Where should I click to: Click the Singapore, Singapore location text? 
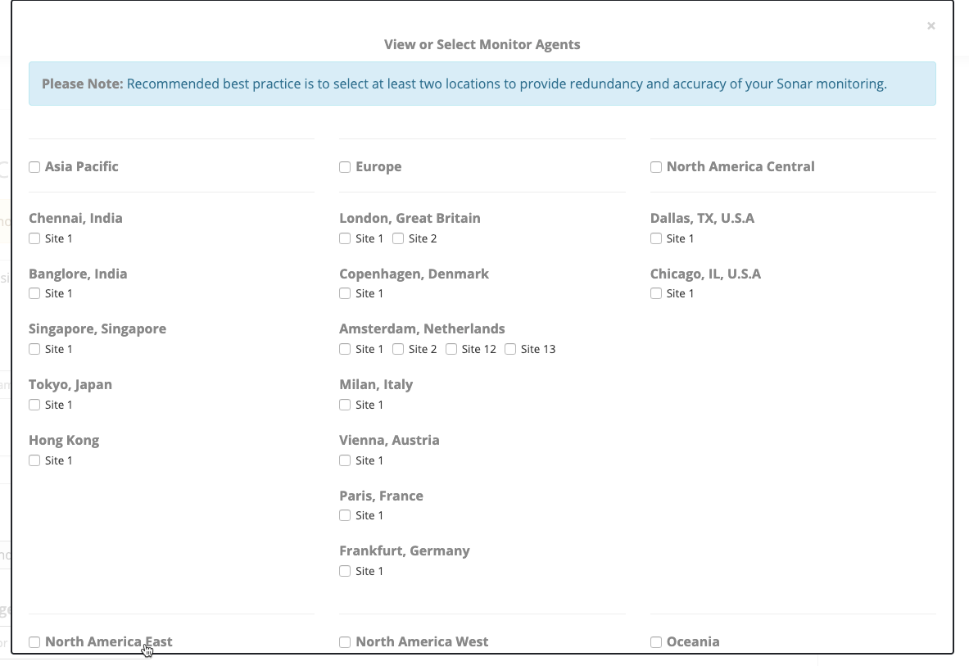coord(97,328)
